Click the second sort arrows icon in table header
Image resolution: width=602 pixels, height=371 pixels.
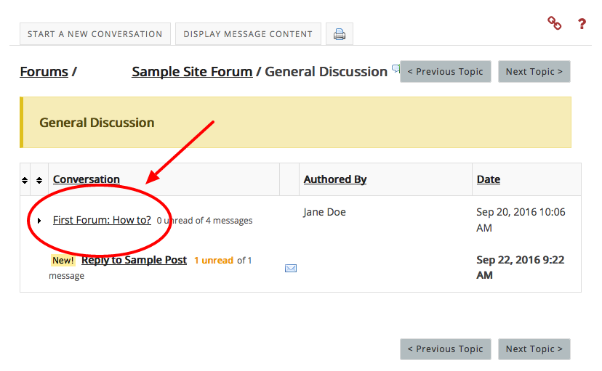pos(39,180)
